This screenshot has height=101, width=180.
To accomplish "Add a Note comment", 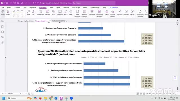I will 28,13.
